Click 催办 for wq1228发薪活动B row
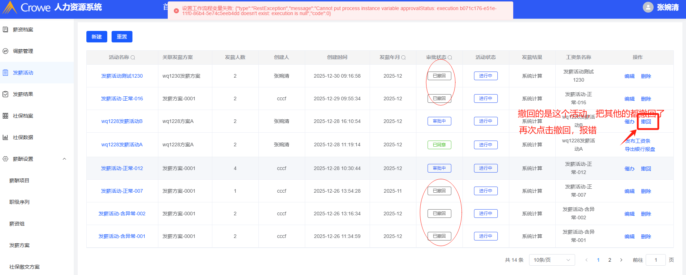This screenshot has height=275, width=686. [629, 122]
